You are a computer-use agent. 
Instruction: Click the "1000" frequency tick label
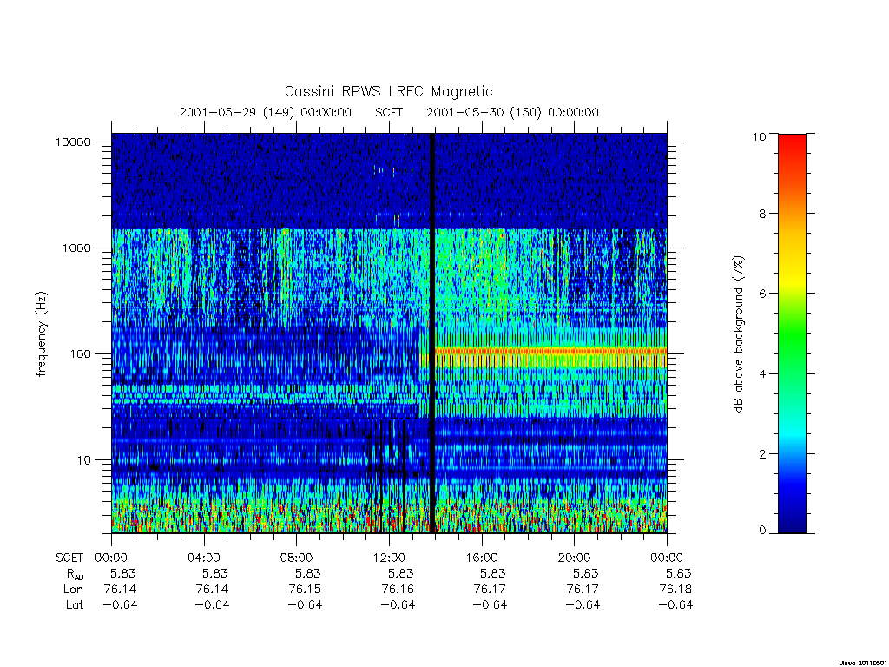coord(76,248)
